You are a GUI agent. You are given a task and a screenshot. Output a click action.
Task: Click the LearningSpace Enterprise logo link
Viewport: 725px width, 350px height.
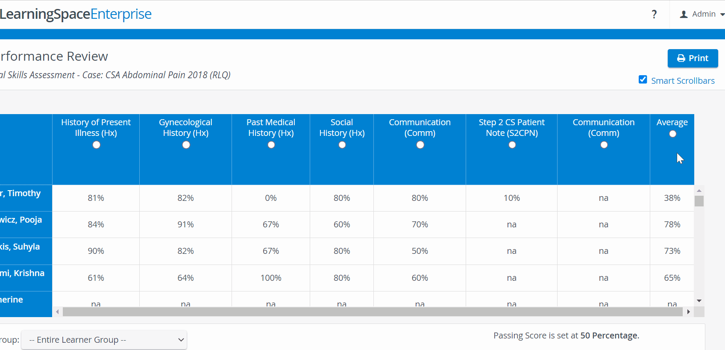[x=76, y=14]
